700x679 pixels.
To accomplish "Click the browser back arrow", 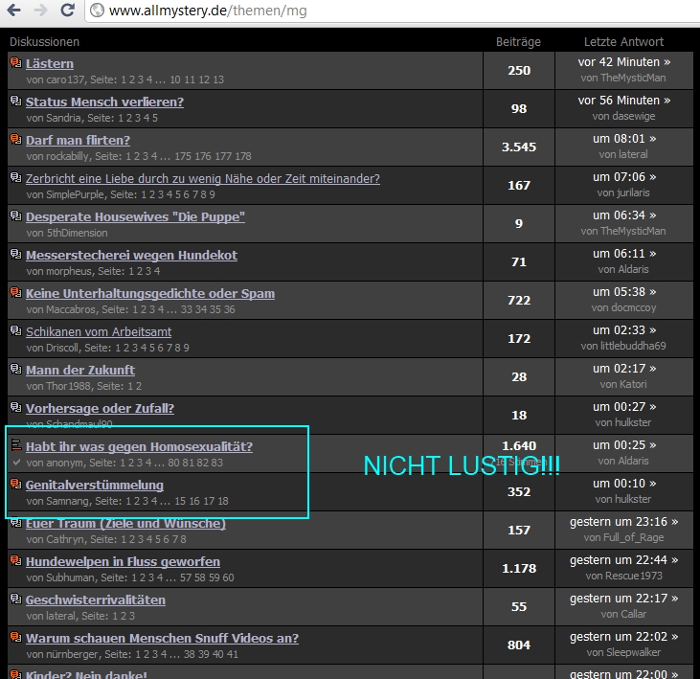I will (13, 10).
